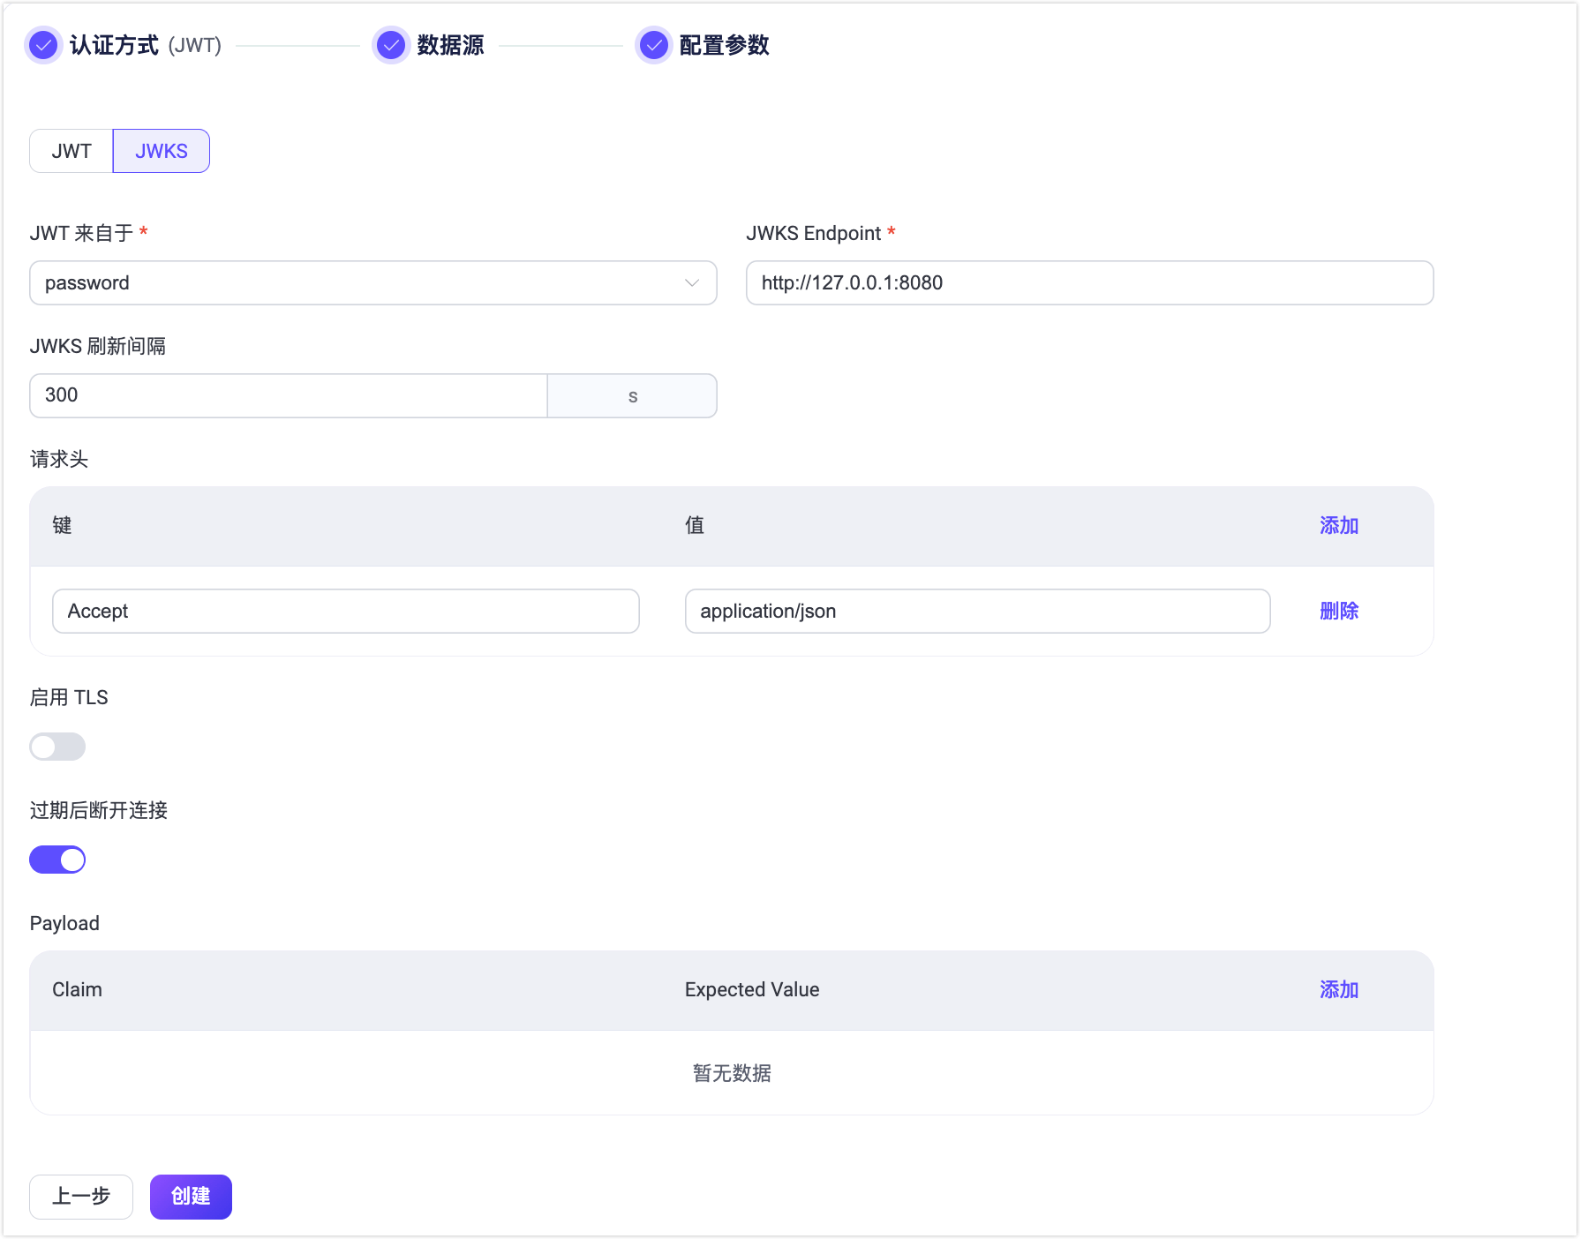Click the chevron arrow in password dropdown

click(x=691, y=282)
